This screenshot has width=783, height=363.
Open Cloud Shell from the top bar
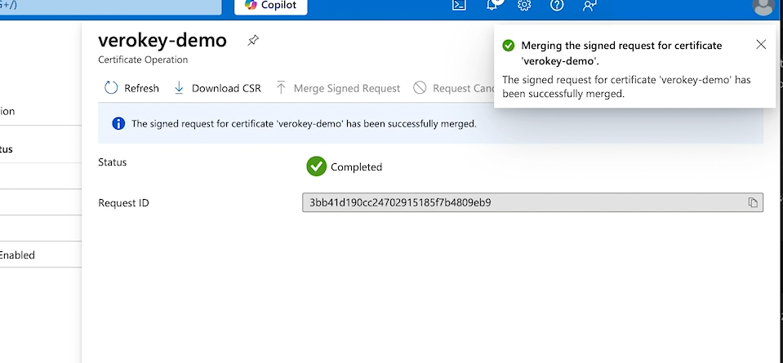pos(460,5)
